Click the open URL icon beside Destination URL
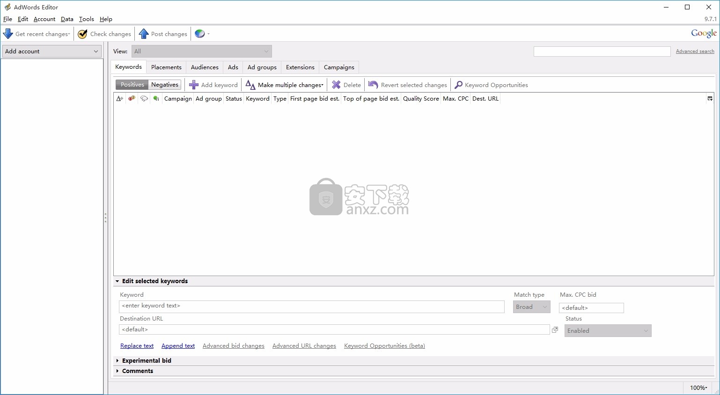Image resolution: width=720 pixels, height=395 pixels. coord(555,329)
